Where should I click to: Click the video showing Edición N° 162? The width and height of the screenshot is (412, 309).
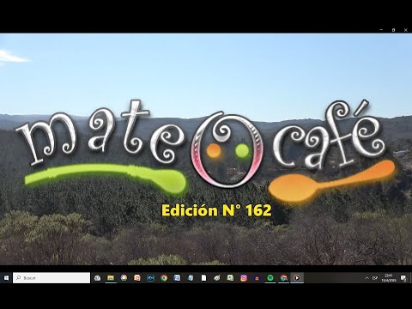tap(206, 149)
